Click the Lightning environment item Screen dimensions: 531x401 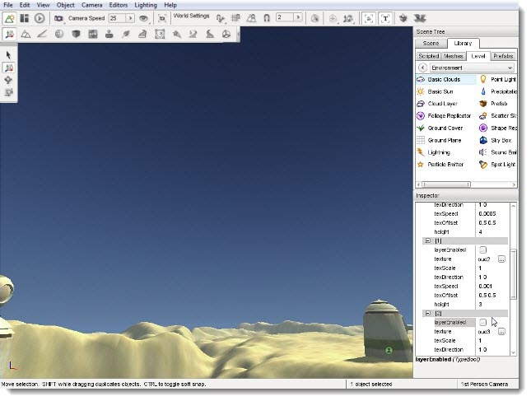tap(439, 152)
